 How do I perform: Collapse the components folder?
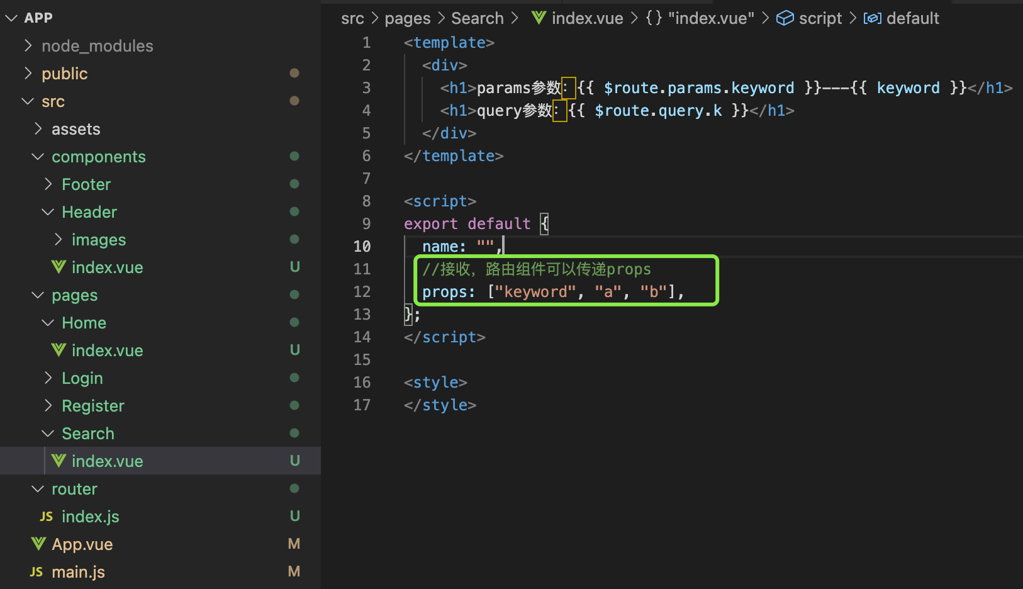(38, 156)
